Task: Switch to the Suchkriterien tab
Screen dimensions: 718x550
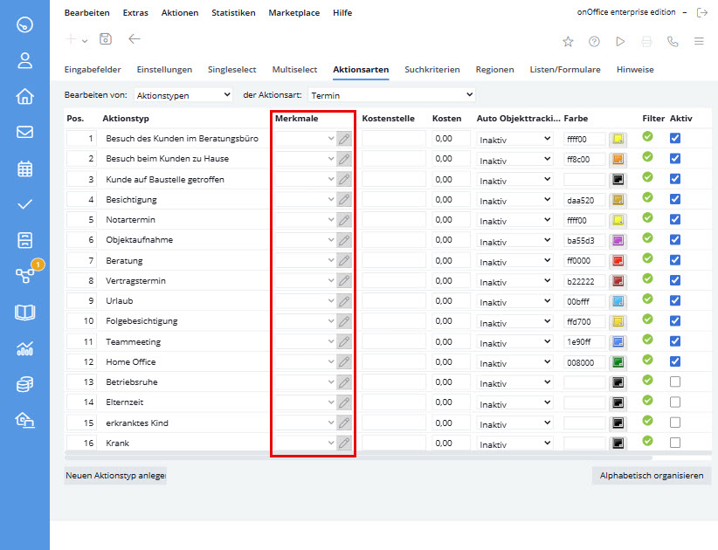Action: [431, 69]
